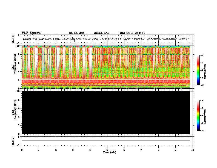Click the "-5" tick on ch.3(V) axis
Viewport: 217px width, 168px height.
(18, 145)
